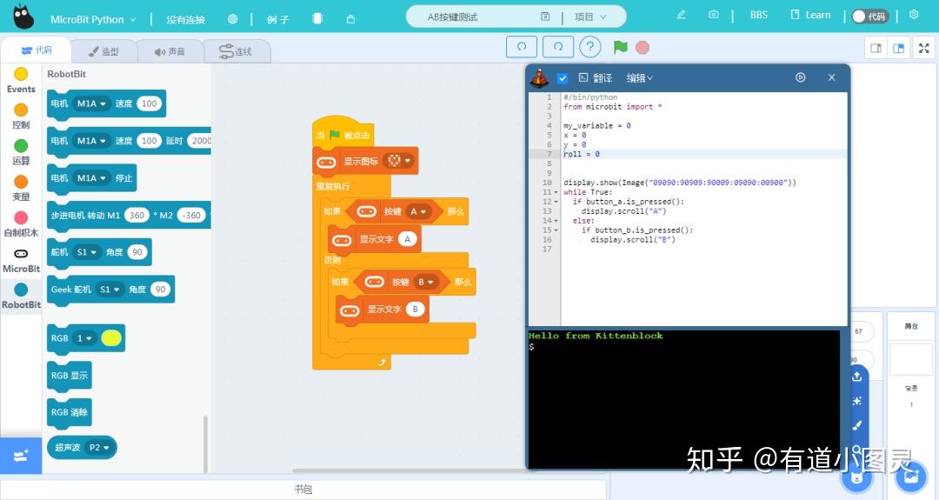Click the RGB 清除 block
939x500 pixels.
[x=70, y=413]
